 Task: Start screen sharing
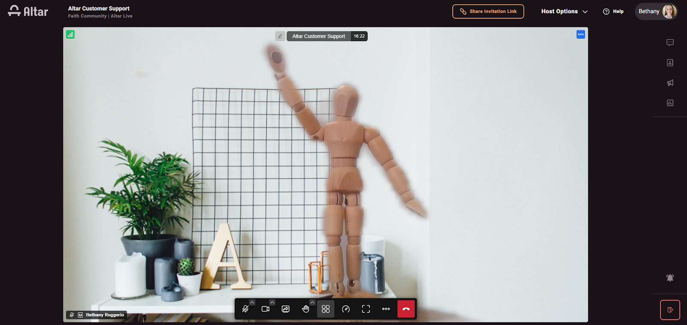point(286,309)
